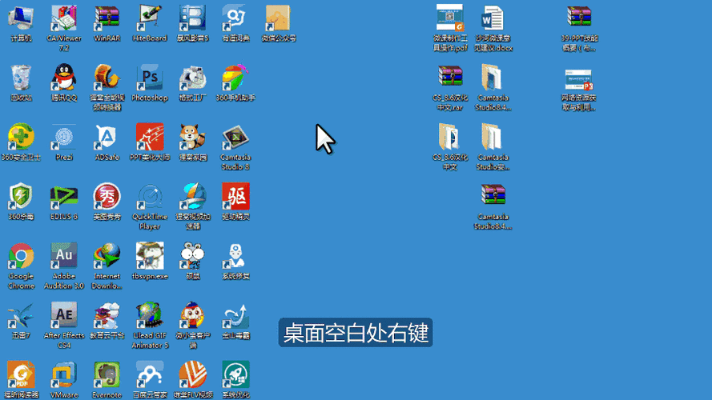This screenshot has height=400, width=712.
Task: Click the system optimization rocket icon
Action: click(x=235, y=374)
